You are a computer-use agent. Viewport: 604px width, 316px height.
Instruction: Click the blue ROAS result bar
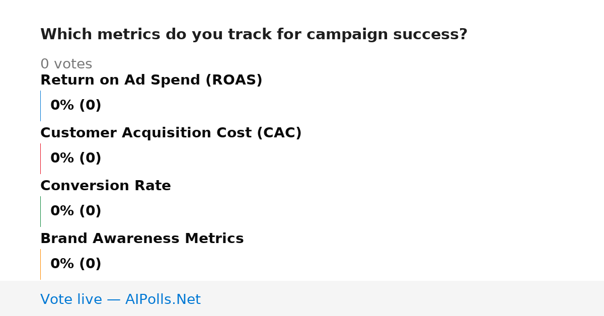(x=40, y=106)
